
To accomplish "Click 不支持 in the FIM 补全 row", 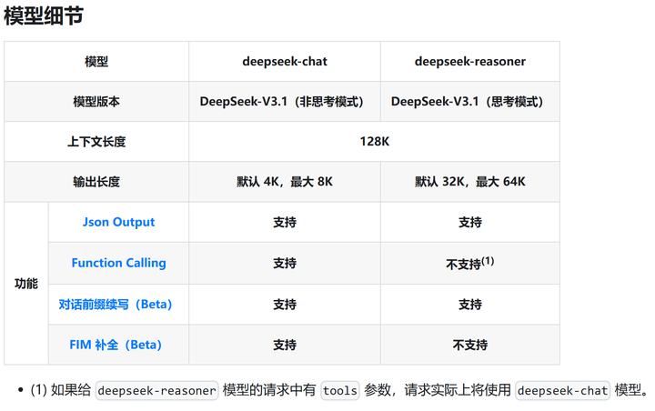I will coord(469,345).
